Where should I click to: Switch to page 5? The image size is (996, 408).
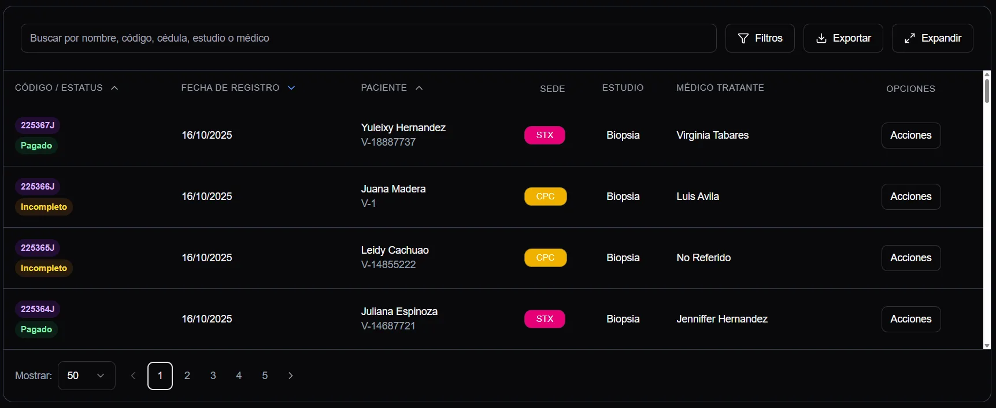click(x=265, y=376)
